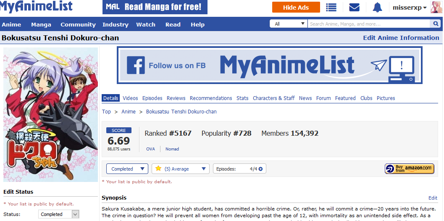
Task: Click Edit Anime Information link
Action: [x=401, y=38]
